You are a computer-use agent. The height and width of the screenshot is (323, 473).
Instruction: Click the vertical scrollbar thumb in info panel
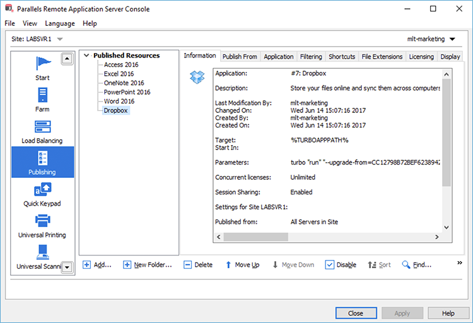tap(447, 132)
